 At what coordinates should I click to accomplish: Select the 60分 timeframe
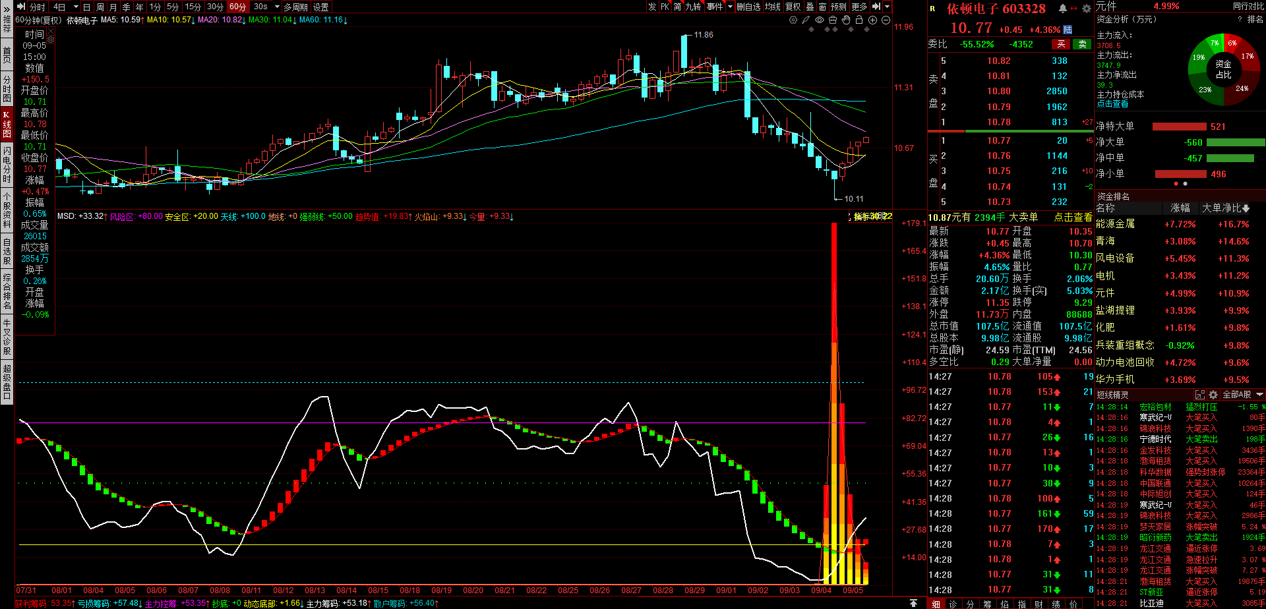click(x=237, y=7)
